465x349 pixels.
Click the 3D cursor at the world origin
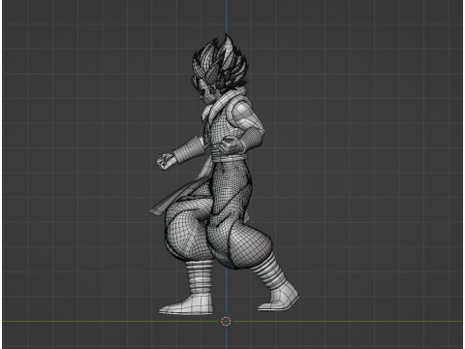point(226,321)
